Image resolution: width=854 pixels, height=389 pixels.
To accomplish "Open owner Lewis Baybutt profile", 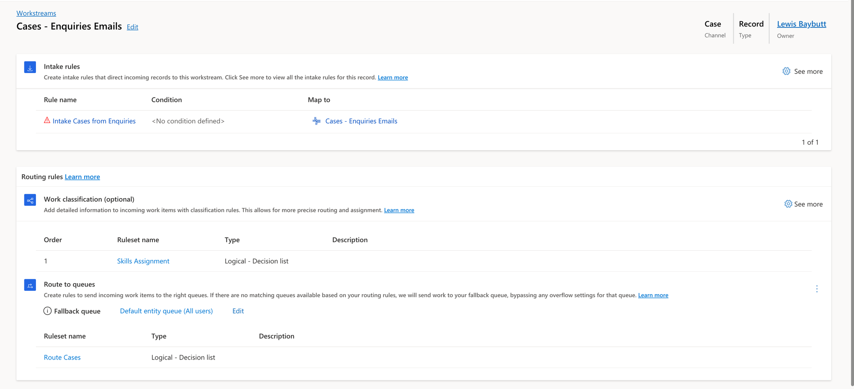I will point(801,24).
